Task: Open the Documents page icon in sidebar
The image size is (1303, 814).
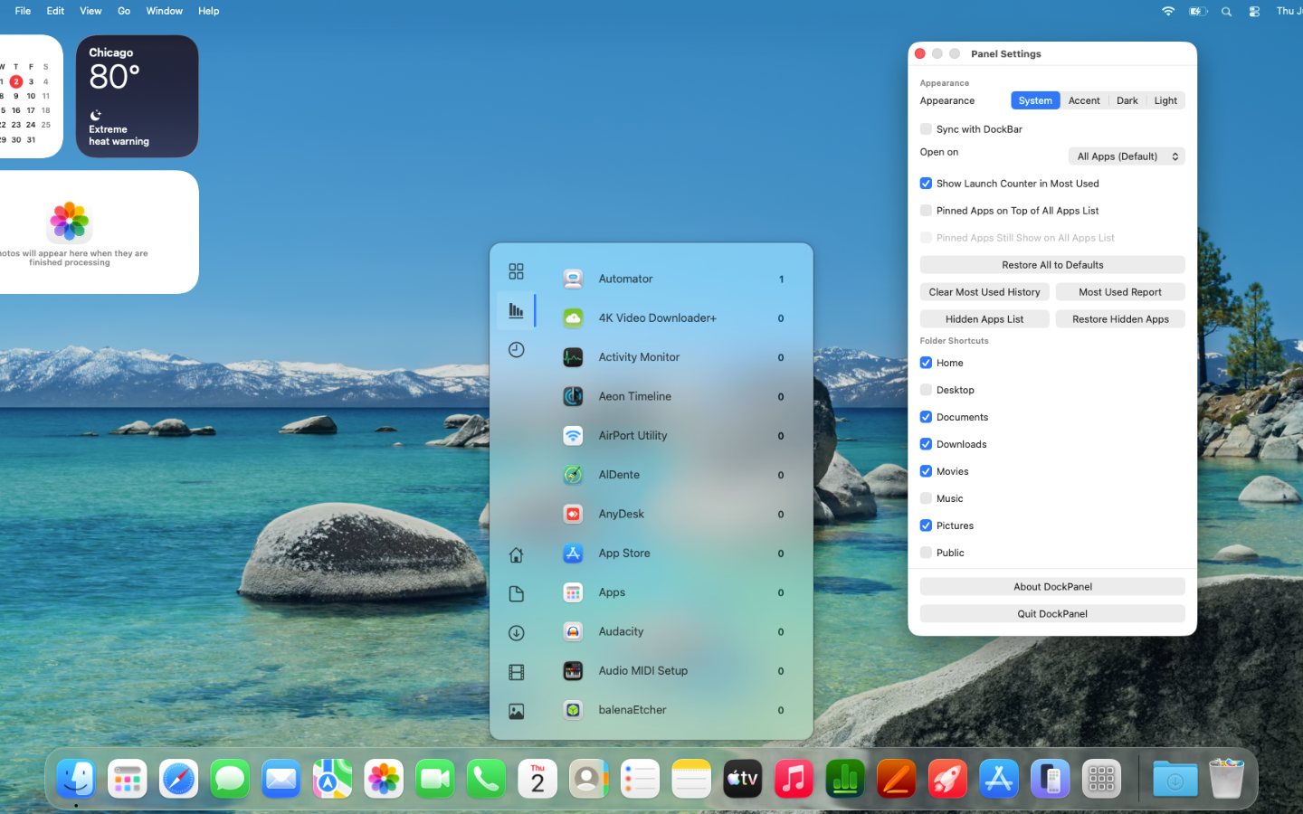Action: 516,593
